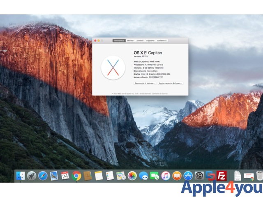The image size is (263, 197).
Task: Switch to the Monitor tab
Action: pyautogui.click(x=130, y=41)
